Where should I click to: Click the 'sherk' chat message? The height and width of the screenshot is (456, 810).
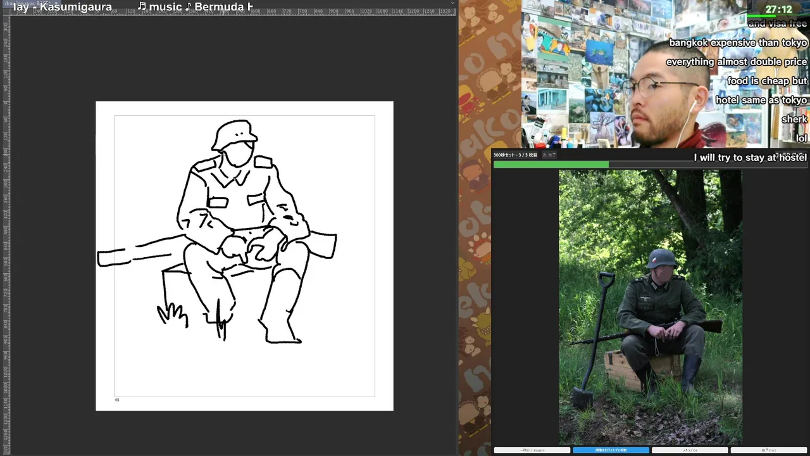(794, 119)
